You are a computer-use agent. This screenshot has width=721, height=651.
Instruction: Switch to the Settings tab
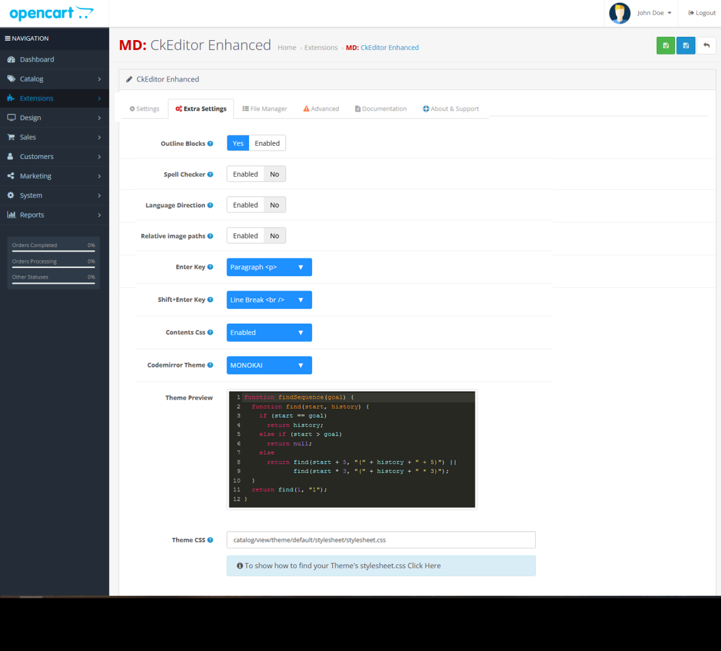[144, 108]
